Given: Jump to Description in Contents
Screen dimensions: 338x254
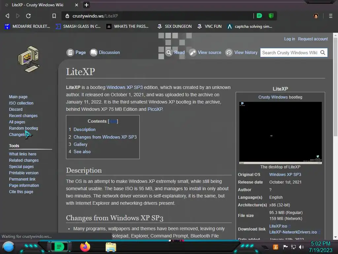Looking at the screenshot, I should click(x=84, y=129).
